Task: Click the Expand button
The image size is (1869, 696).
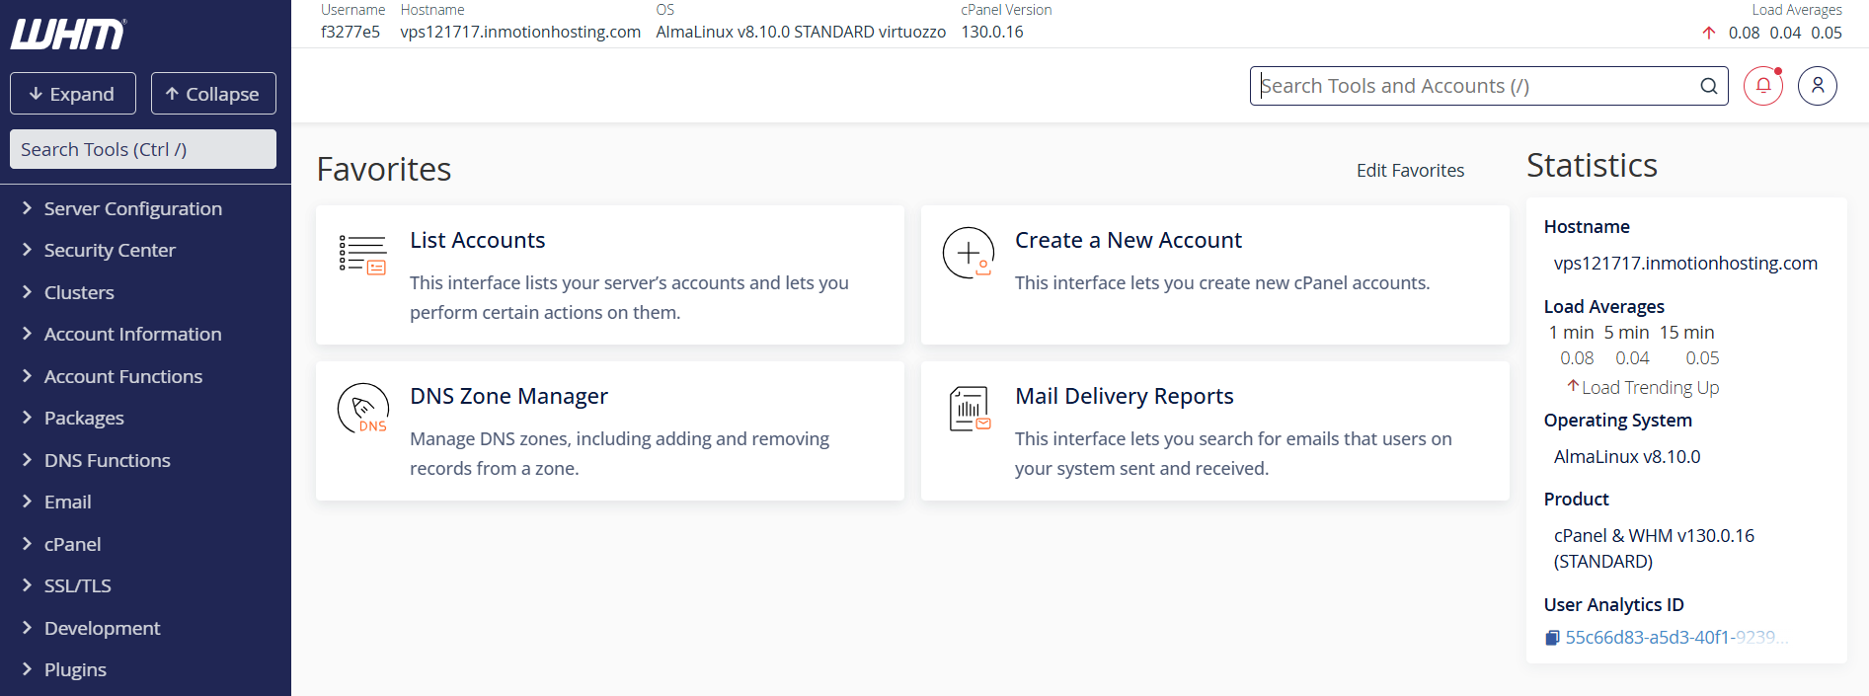Action: [x=73, y=94]
